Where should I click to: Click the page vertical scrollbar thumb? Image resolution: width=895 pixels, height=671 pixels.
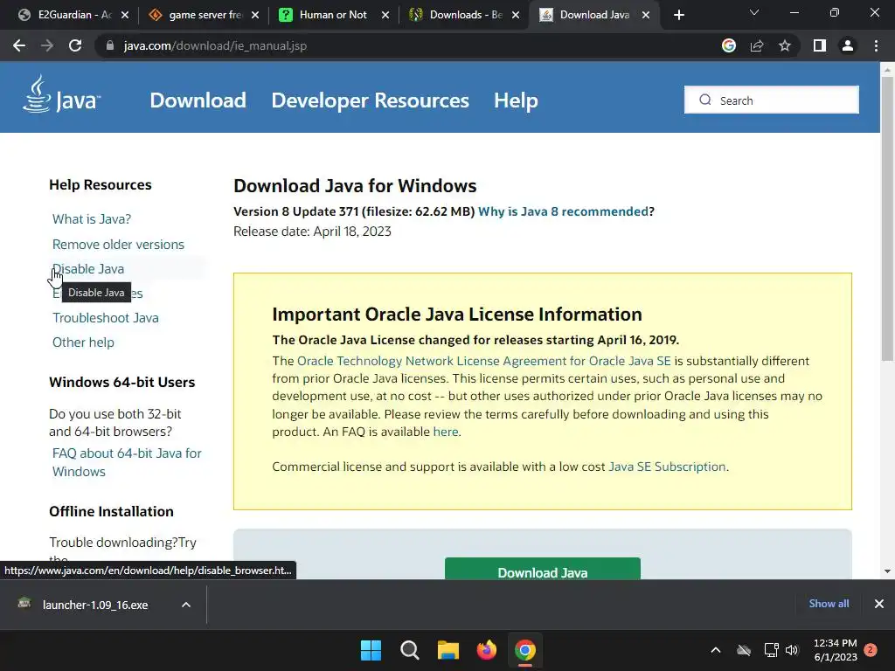[887, 218]
